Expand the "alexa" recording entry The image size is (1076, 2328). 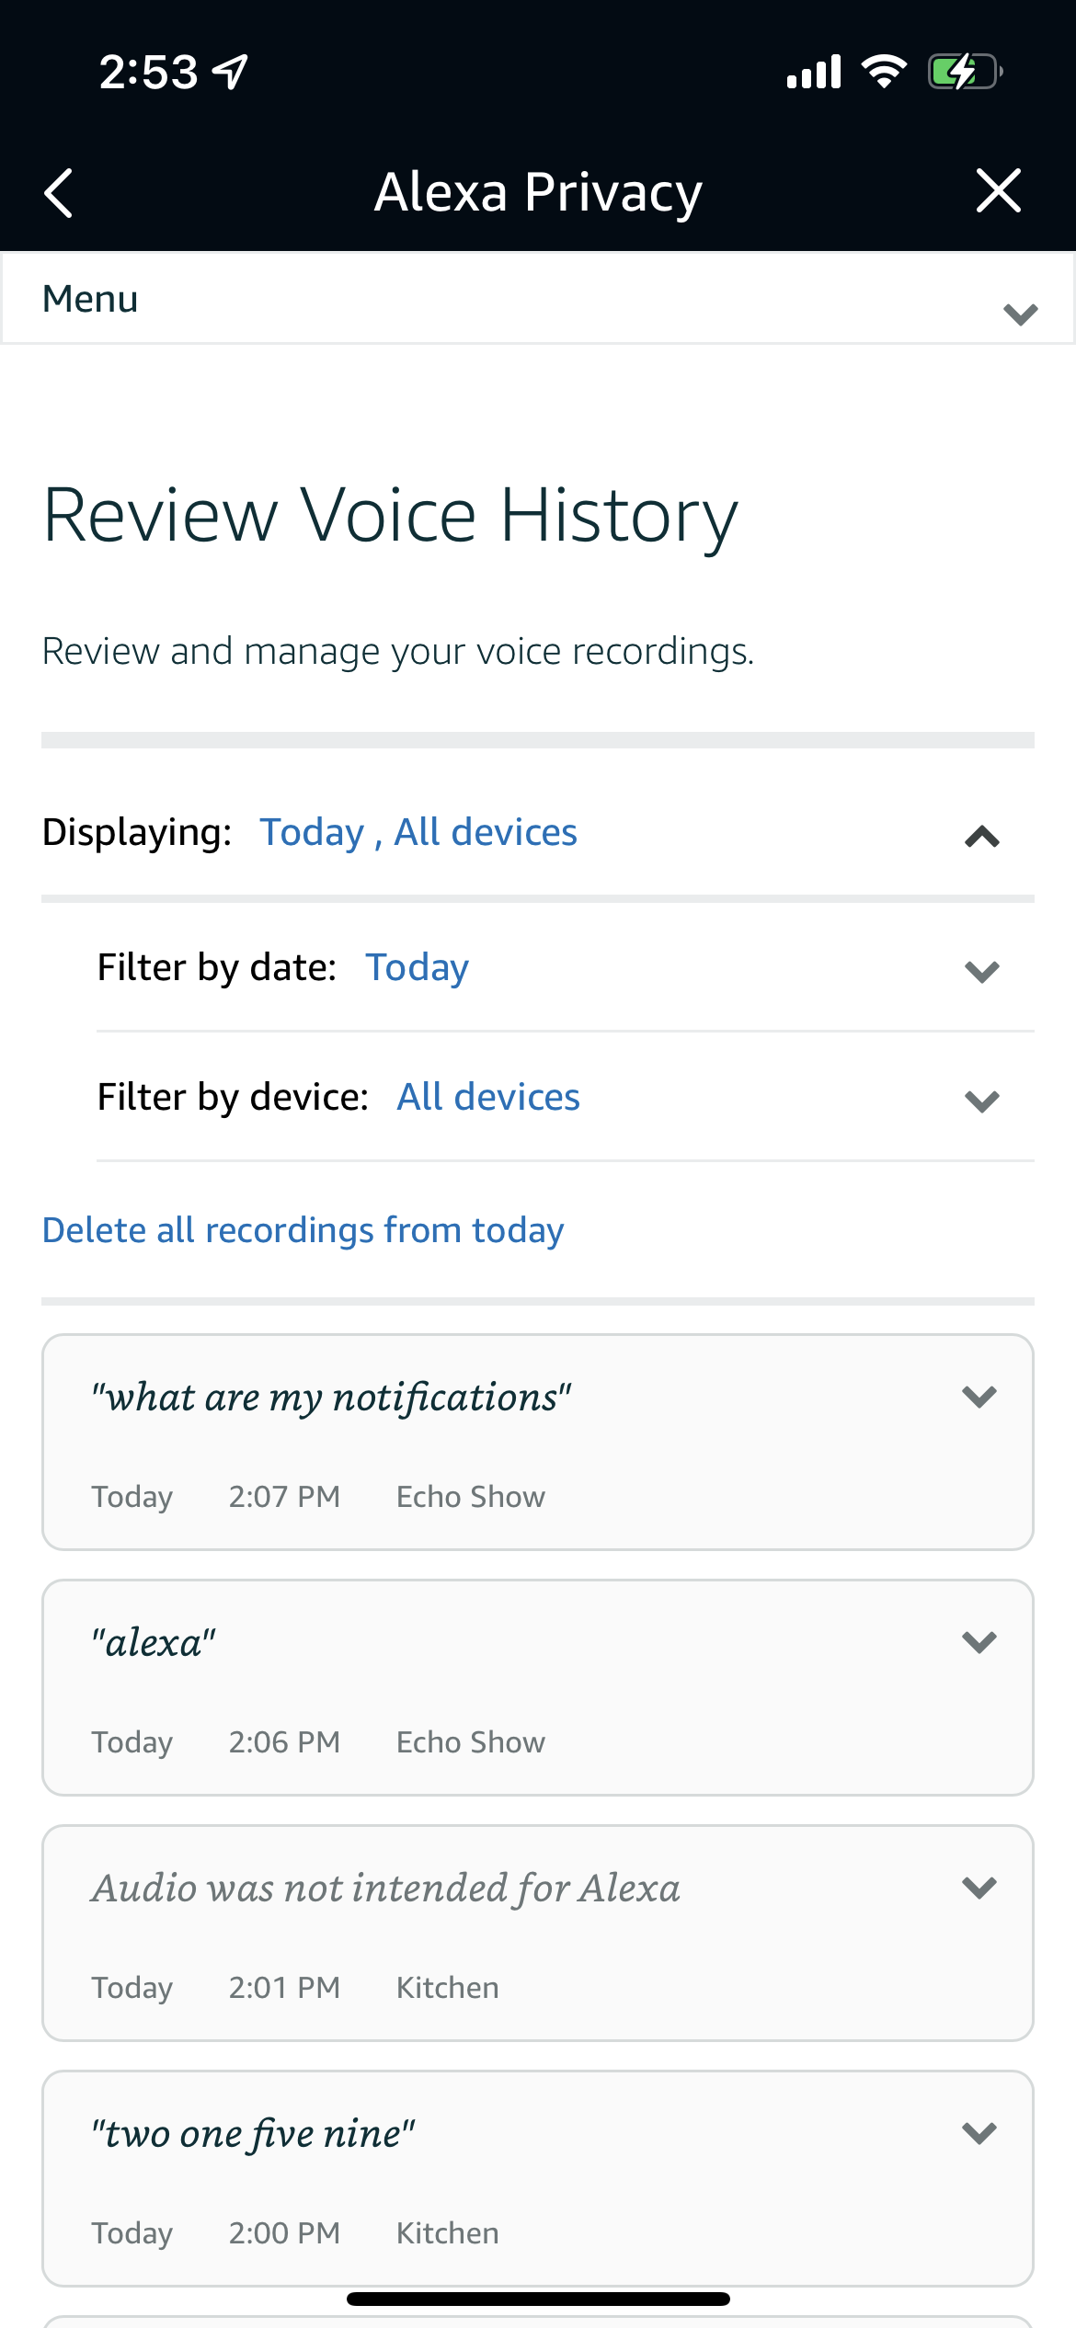tap(979, 1642)
